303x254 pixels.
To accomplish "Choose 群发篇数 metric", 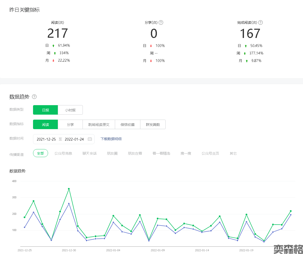I will tap(153, 124).
